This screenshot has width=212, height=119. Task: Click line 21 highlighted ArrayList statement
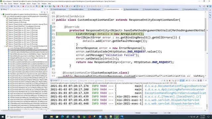(110, 34)
